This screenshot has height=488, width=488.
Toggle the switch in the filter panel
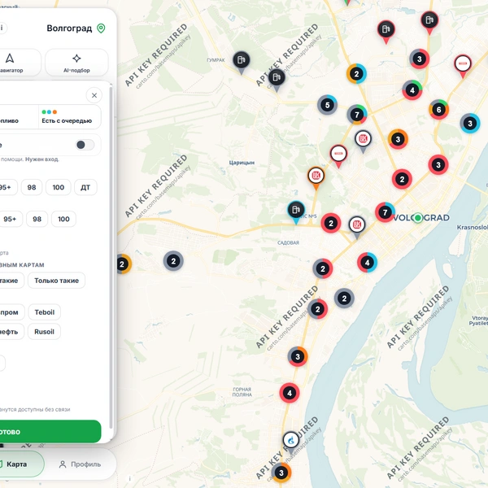[x=85, y=145]
